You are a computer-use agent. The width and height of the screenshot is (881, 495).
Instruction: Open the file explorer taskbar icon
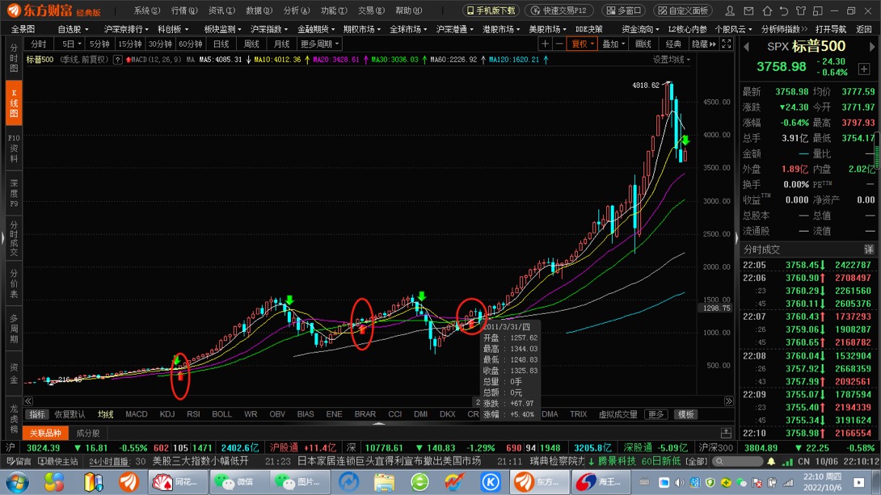tap(384, 482)
